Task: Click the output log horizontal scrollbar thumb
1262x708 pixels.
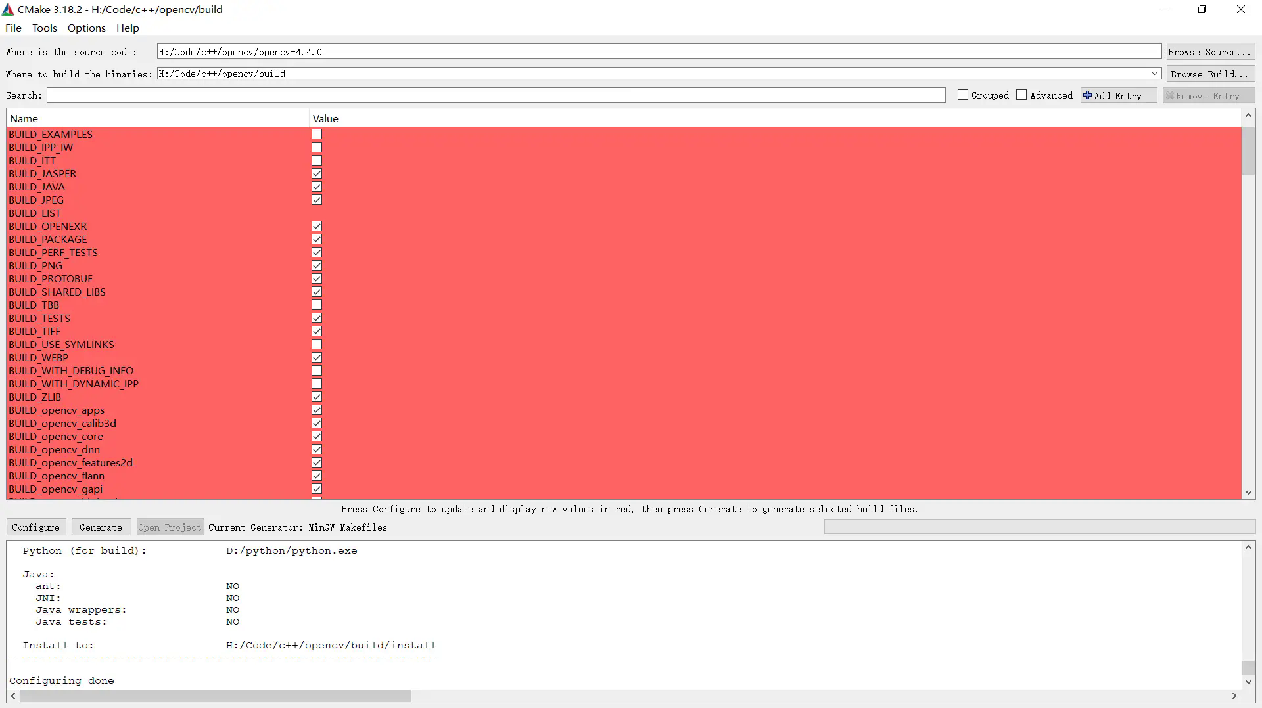Action: click(215, 696)
